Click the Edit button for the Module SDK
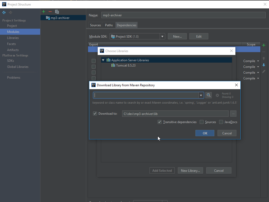Screen dimensions: 269x202 coord(199,36)
